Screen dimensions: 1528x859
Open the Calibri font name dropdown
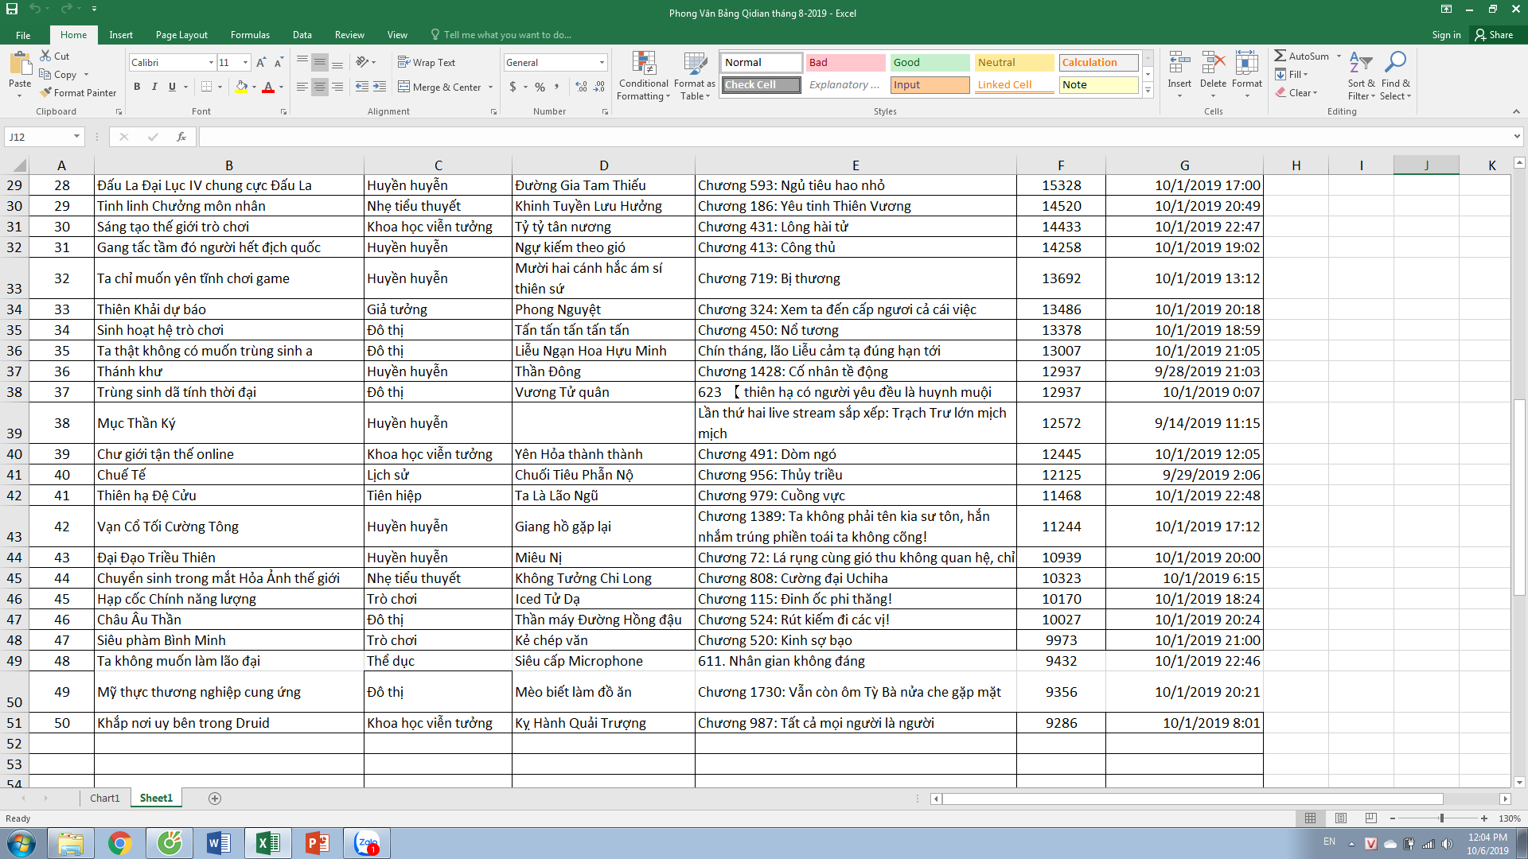click(211, 63)
